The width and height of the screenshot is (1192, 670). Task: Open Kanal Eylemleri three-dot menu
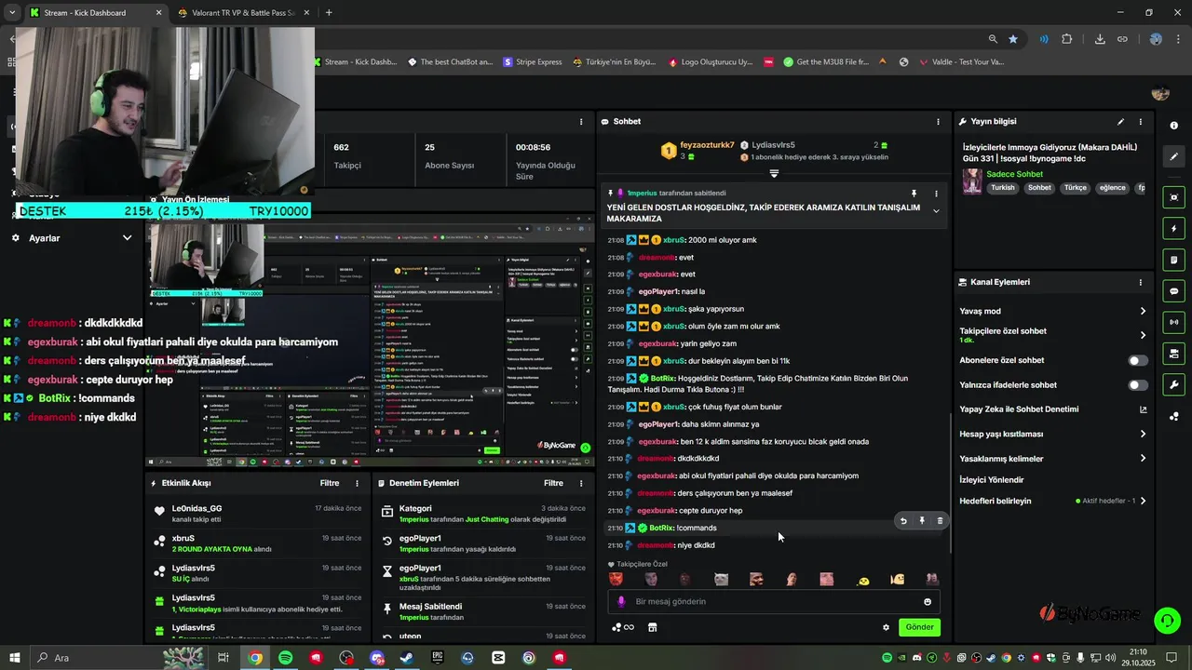[1140, 282]
